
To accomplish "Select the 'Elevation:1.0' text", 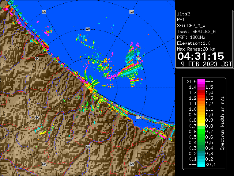I will (x=194, y=43).
